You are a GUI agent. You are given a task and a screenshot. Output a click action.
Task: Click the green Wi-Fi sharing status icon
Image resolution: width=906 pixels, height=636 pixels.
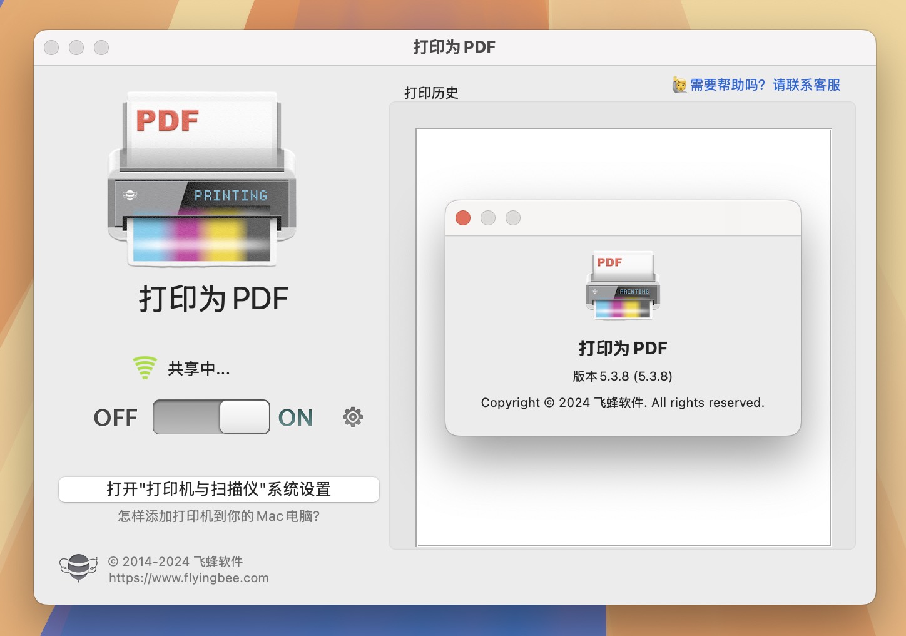tap(145, 367)
